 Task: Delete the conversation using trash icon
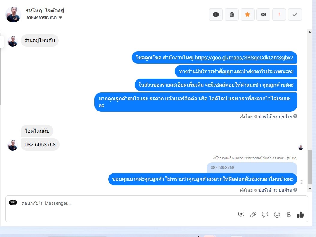point(231,14)
